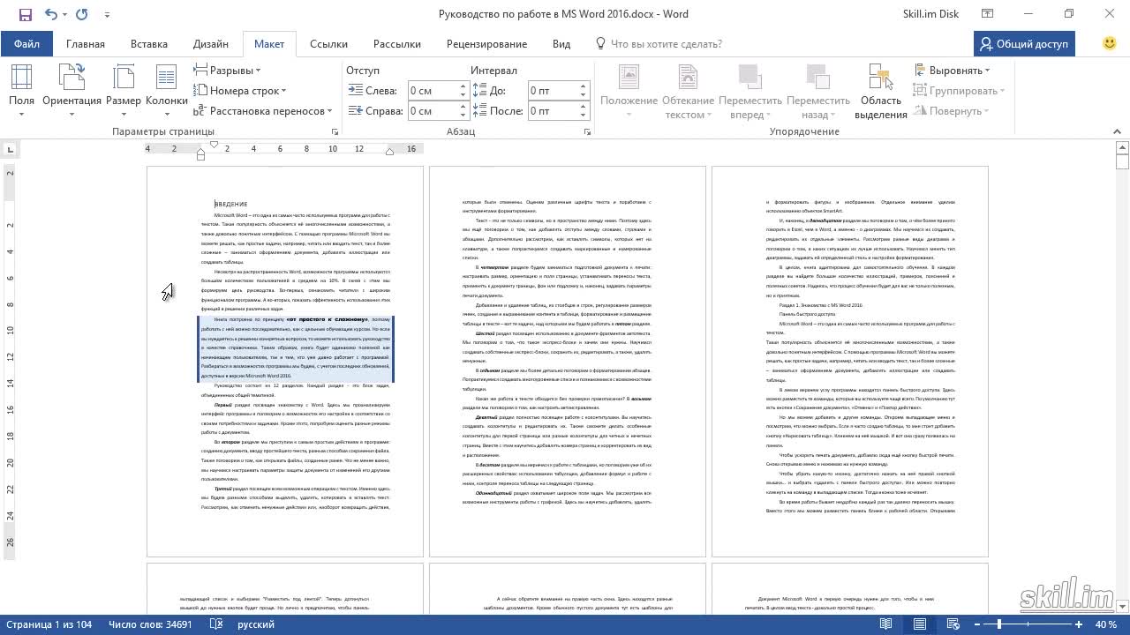
Task: Click the Положение position button
Action: (x=629, y=91)
